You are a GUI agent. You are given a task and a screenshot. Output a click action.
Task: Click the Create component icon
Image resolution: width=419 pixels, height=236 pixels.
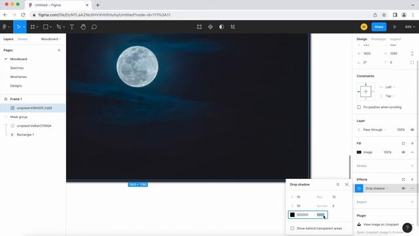pyautogui.click(x=211, y=27)
